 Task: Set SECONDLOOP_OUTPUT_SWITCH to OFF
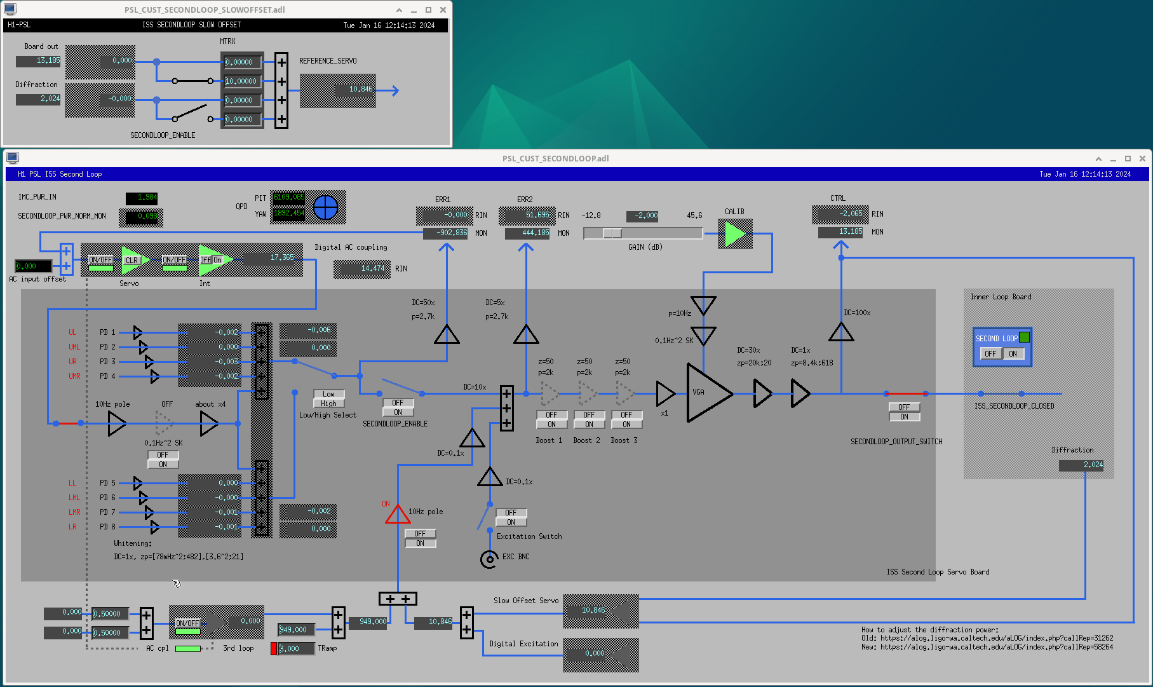click(x=904, y=407)
